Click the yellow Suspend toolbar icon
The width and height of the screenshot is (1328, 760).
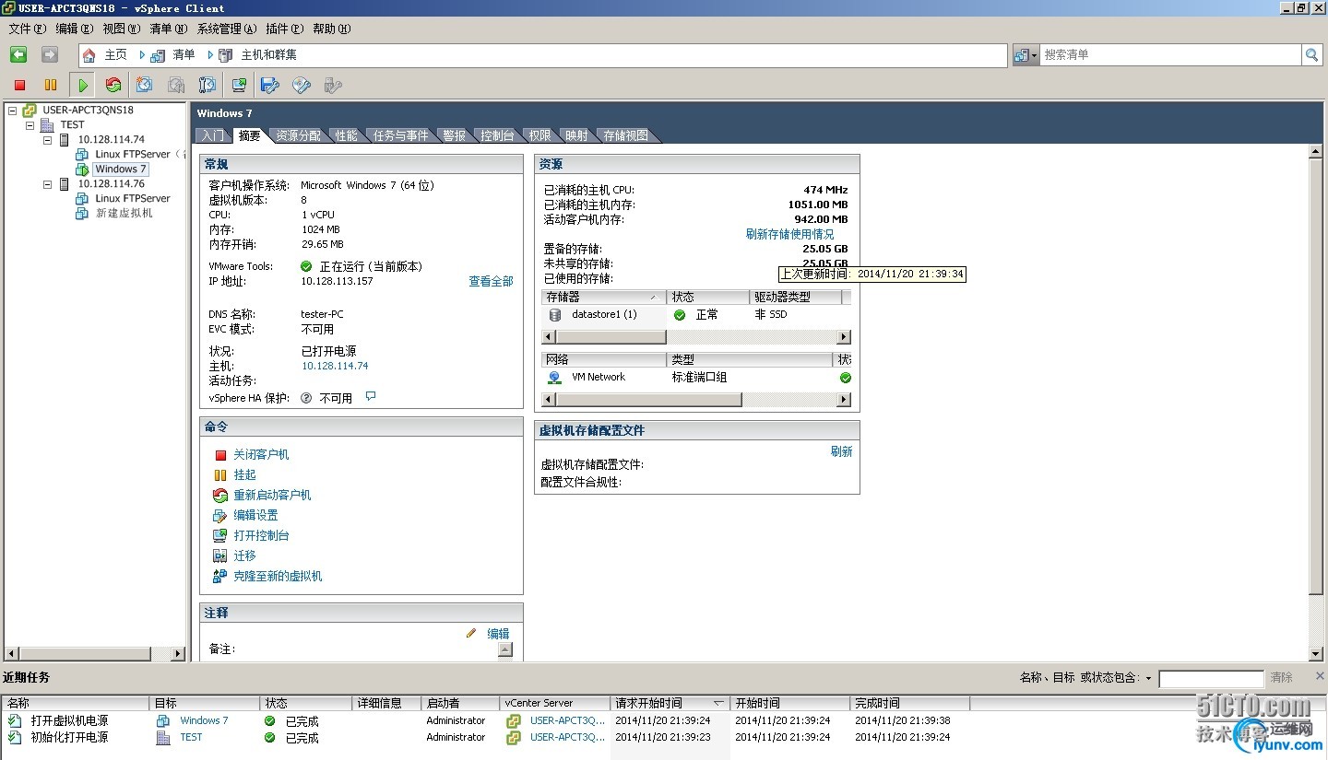click(51, 86)
